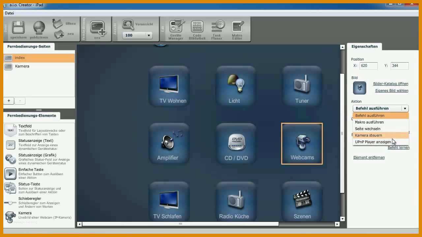This screenshot has width=422, height=237.
Task: Switch to the Fernbedienungs-Seiten tab
Action: tap(29, 46)
